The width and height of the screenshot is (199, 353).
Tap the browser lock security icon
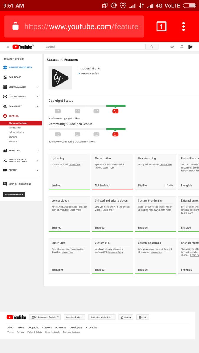(x=15, y=26)
